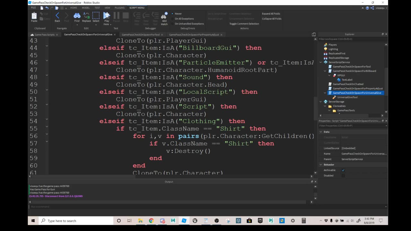Close the Output panel

tap(315, 182)
